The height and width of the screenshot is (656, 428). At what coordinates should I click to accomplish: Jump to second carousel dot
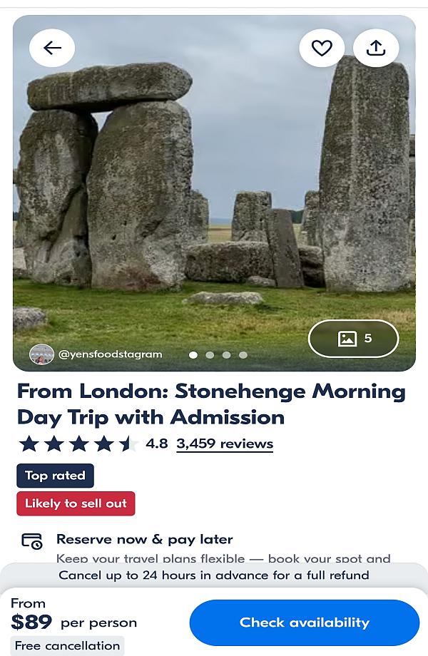[210, 354]
